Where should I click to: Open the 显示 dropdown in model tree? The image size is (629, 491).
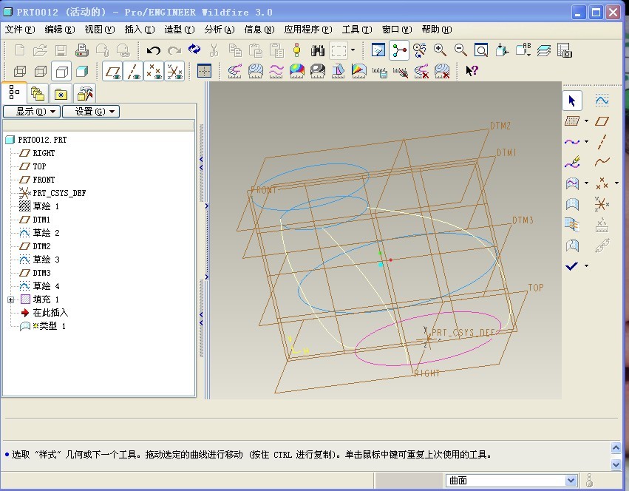coord(32,112)
